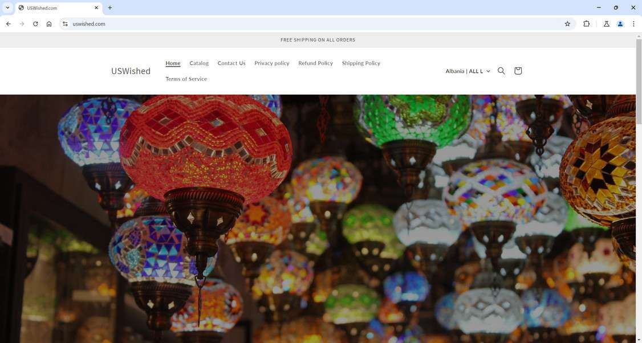
Task: Open the Catalog menu item
Action: pyautogui.click(x=199, y=63)
